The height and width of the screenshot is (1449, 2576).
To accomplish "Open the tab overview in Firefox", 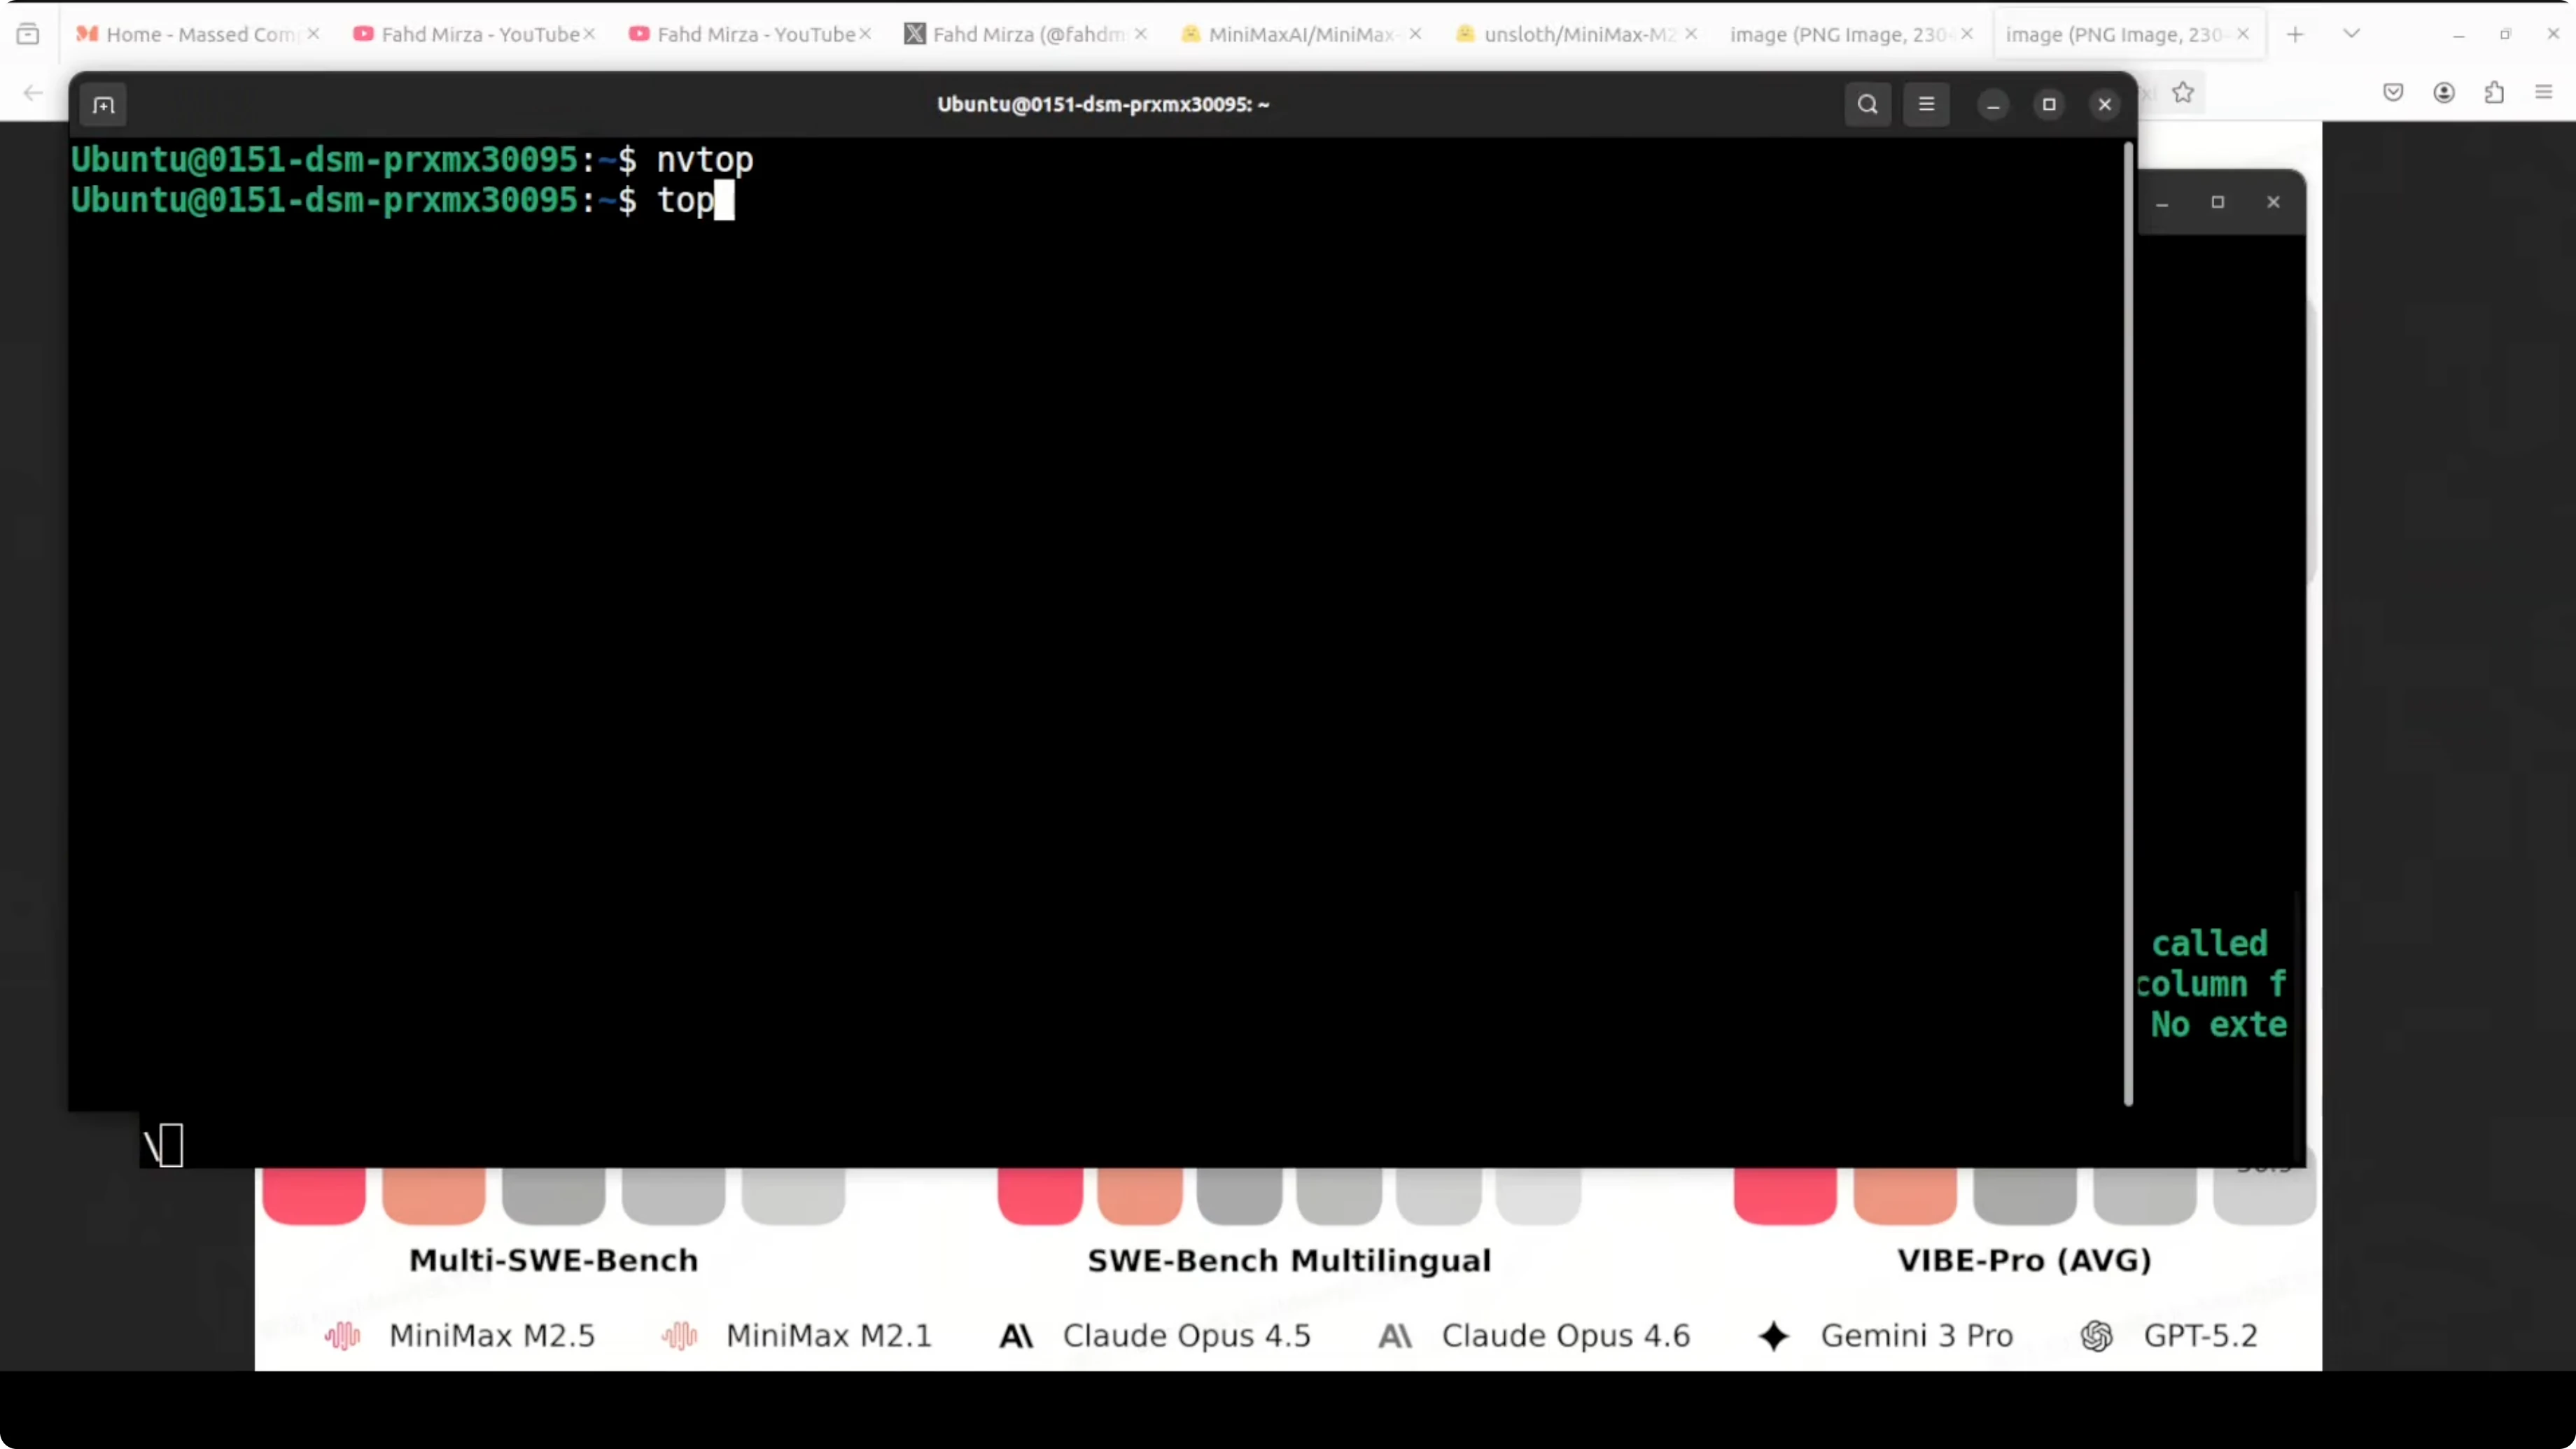I will pyautogui.click(x=28, y=33).
